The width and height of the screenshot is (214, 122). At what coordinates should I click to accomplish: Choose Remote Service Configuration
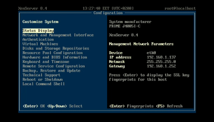tap(53, 66)
